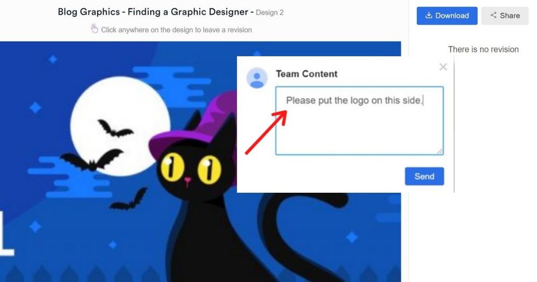Focus the revision comment text box
Screen dimensions: 537x282
[360, 121]
